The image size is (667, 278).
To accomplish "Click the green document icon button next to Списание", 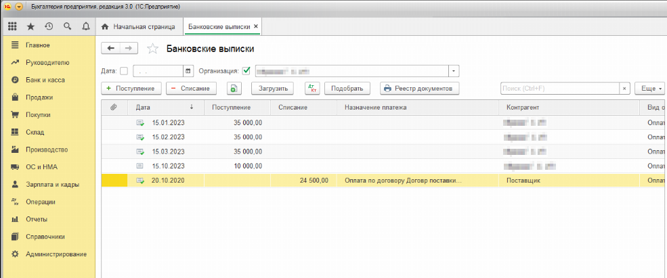I will point(233,89).
